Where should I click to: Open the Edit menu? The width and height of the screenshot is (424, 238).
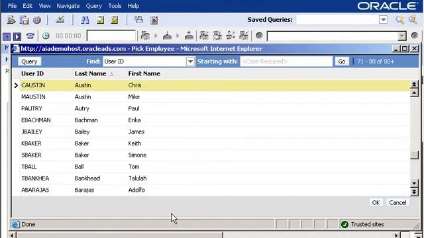pyautogui.click(x=27, y=6)
